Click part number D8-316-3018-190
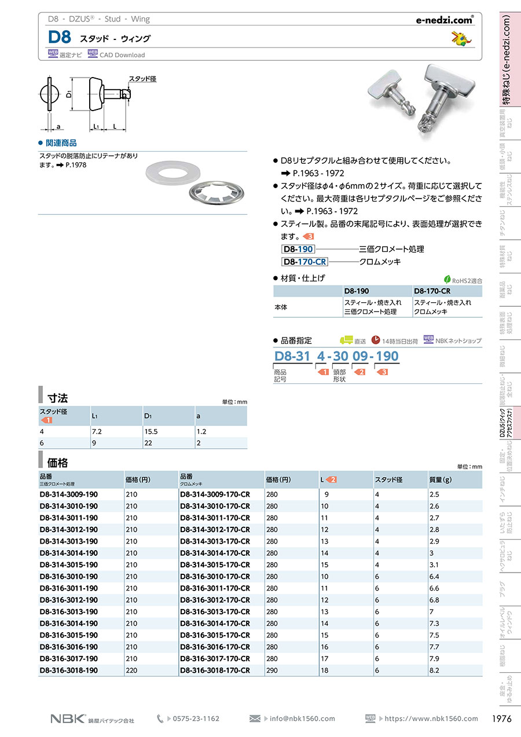The height and width of the screenshot is (737, 521). [69, 670]
